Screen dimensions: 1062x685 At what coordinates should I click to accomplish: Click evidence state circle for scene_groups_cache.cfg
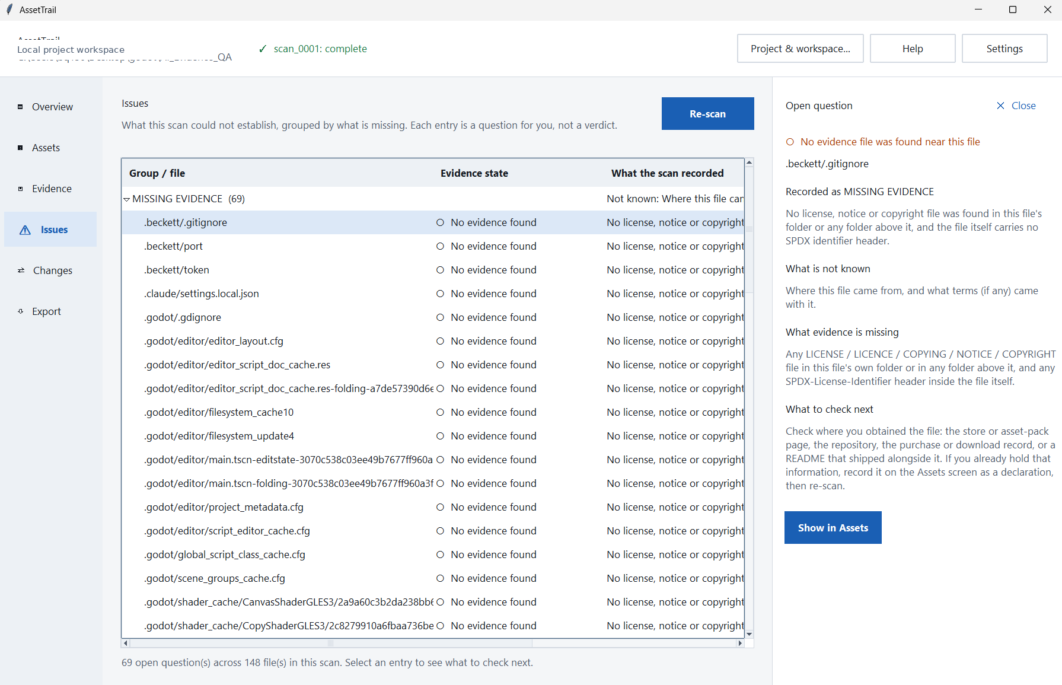[440, 578]
